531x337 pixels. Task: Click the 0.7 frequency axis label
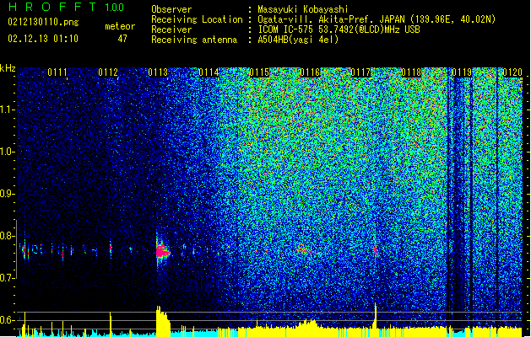click(x=8, y=278)
